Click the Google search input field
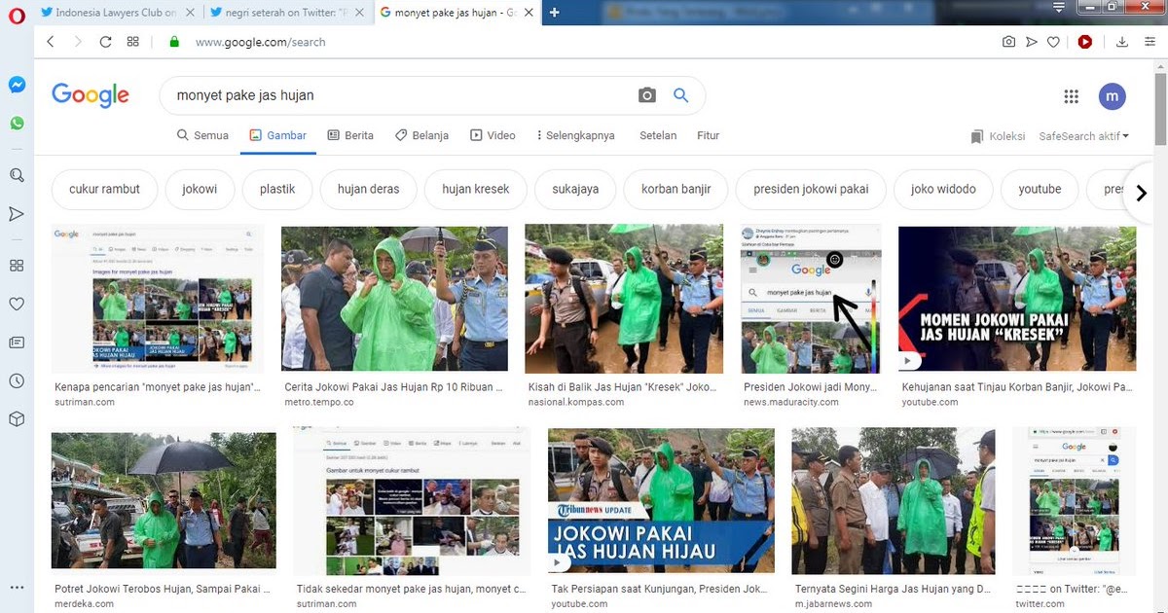The width and height of the screenshot is (1168, 613). [399, 95]
